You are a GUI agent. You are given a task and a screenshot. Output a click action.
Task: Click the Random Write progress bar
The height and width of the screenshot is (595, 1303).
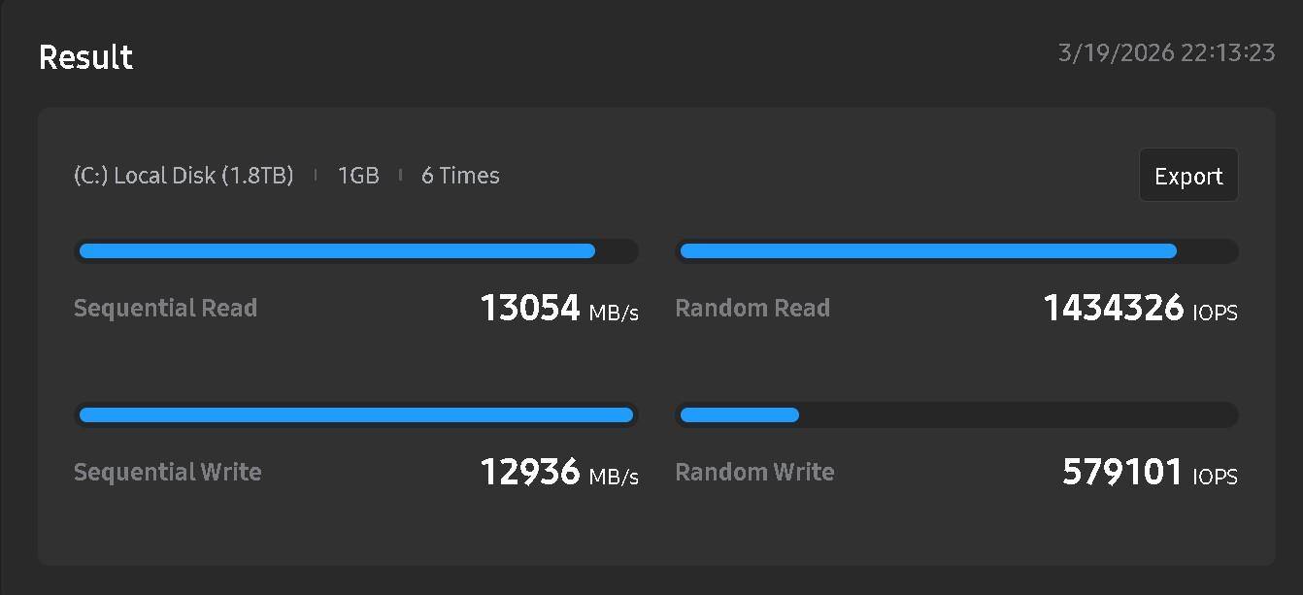tap(956, 415)
